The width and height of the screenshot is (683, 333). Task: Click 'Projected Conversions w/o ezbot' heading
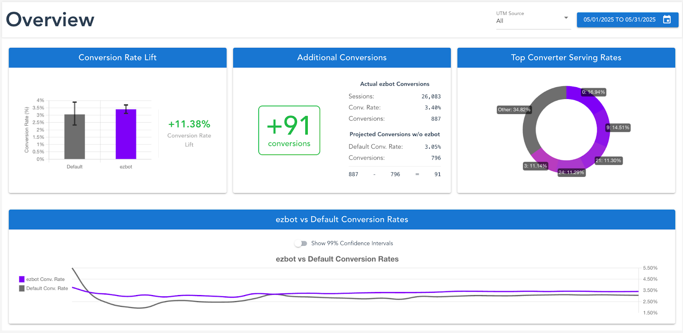(x=395, y=134)
